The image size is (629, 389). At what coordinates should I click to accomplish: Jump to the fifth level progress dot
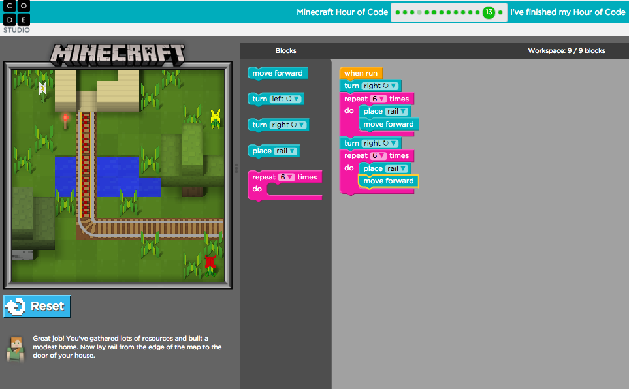point(427,12)
